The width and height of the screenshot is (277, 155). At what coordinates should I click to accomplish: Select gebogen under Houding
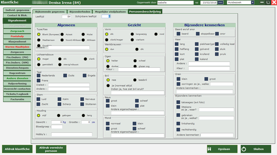pos(59,115)
